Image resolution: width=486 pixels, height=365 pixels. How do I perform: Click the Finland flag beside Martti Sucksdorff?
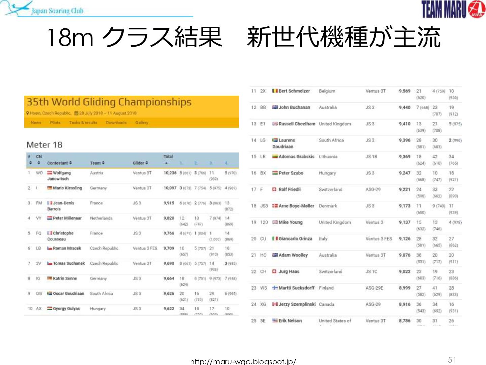(275, 288)
